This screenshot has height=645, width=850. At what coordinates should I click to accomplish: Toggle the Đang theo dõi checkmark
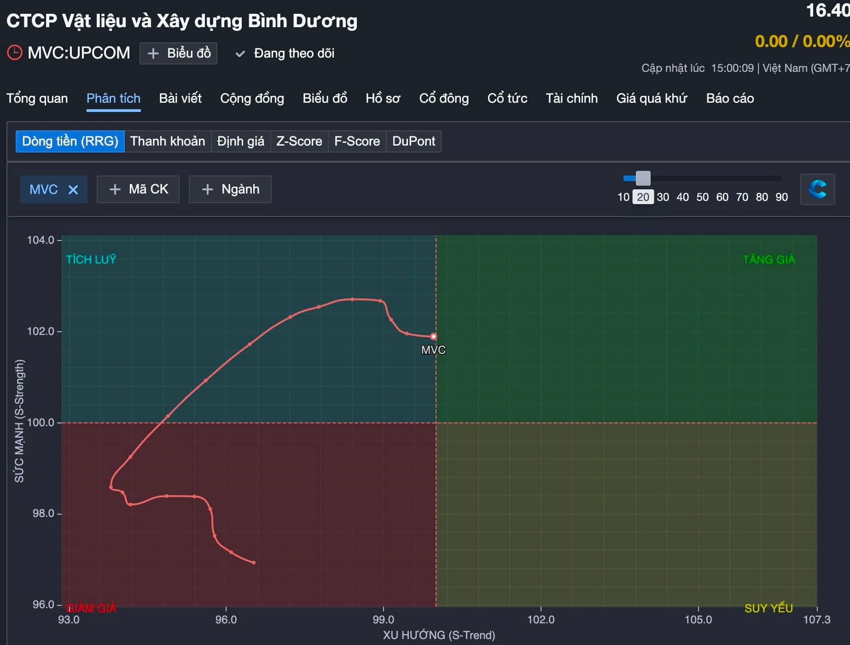pyautogui.click(x=240, y=53)
